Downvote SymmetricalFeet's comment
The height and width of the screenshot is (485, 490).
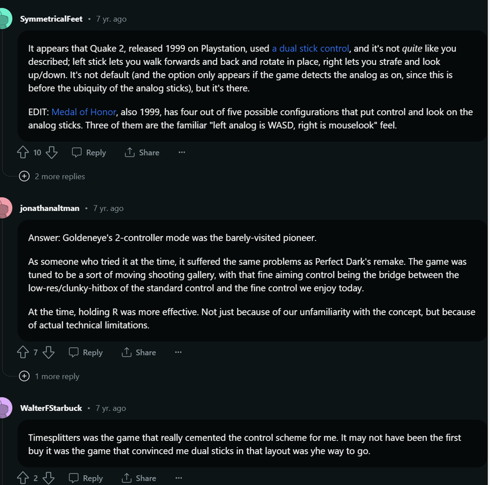tap(52, 153)
